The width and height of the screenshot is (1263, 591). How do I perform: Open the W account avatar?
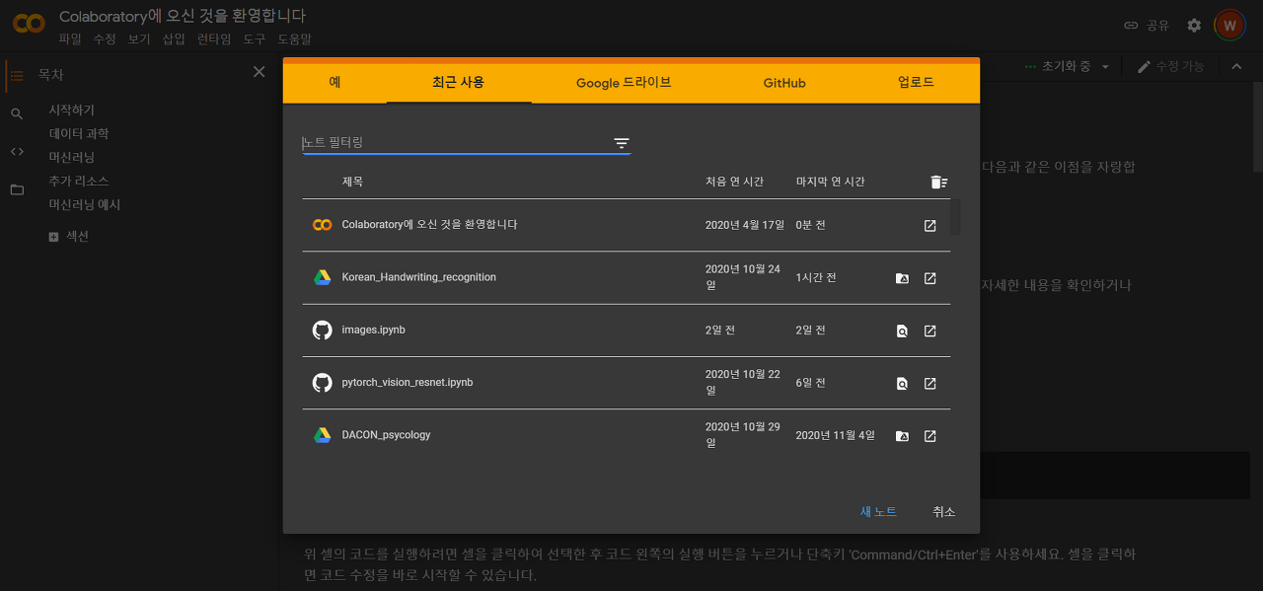(x=1229, y=26)
